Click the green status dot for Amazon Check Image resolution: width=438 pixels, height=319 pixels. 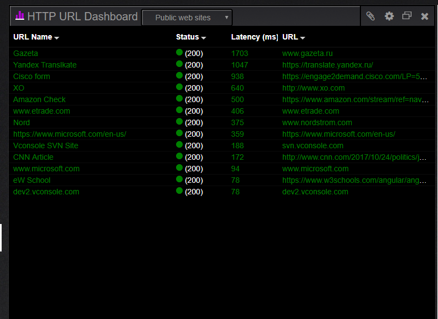tap(179, 98)
